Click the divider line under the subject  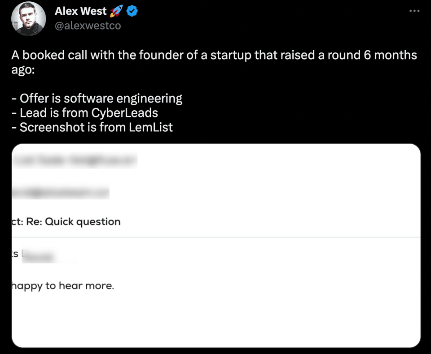(x=215, y=237)
